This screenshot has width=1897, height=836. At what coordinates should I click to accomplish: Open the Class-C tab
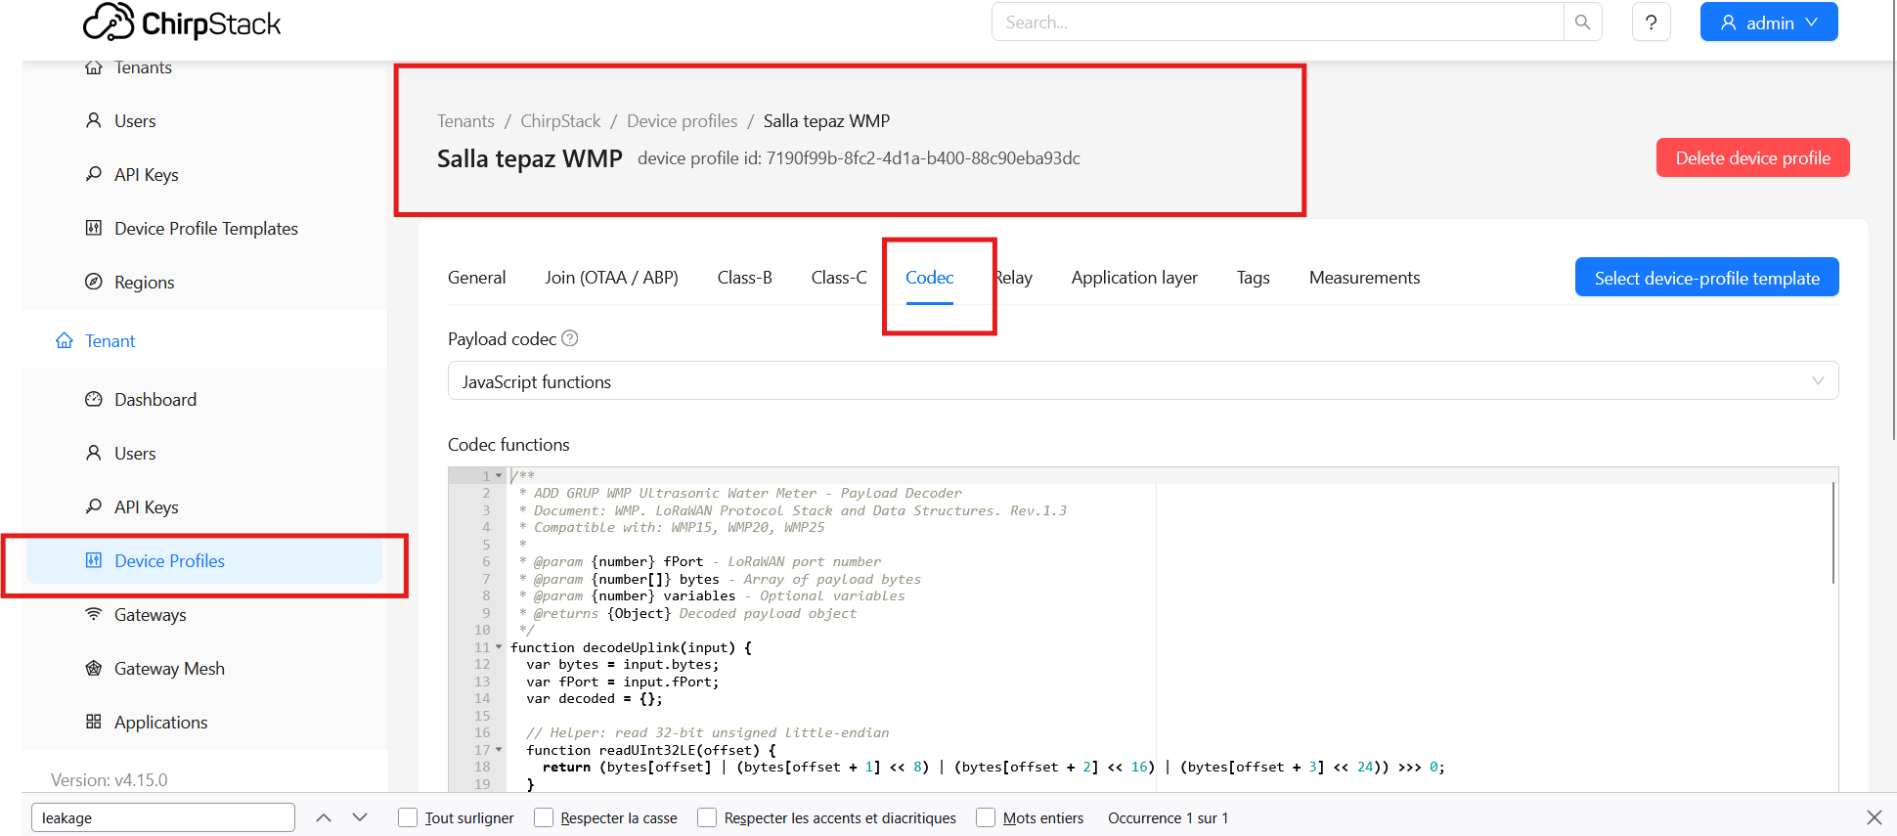coord(839,278)
